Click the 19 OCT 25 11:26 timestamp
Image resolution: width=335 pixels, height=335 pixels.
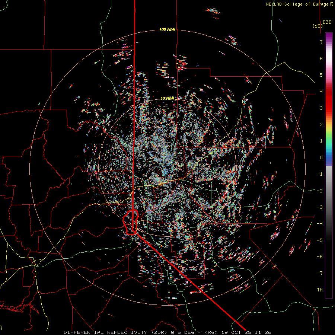[246, 332]
